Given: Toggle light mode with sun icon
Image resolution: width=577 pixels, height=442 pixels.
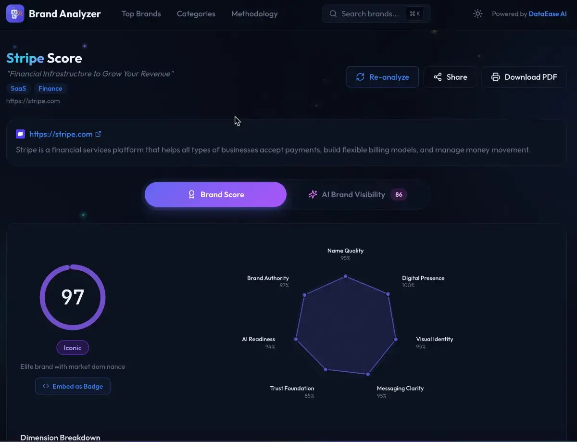Looking at the screenshot, I should tap(477, 13).
